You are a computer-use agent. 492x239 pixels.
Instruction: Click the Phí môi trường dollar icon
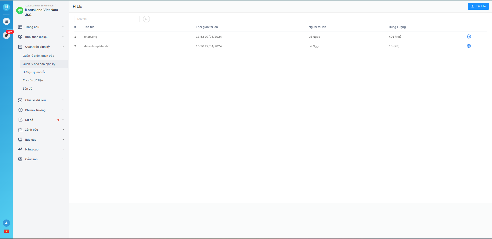pyautogui.click(x=21, y=110)
